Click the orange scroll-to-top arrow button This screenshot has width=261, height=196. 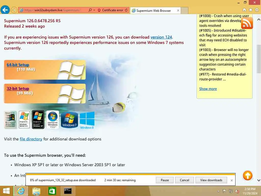tap(247, 176)
